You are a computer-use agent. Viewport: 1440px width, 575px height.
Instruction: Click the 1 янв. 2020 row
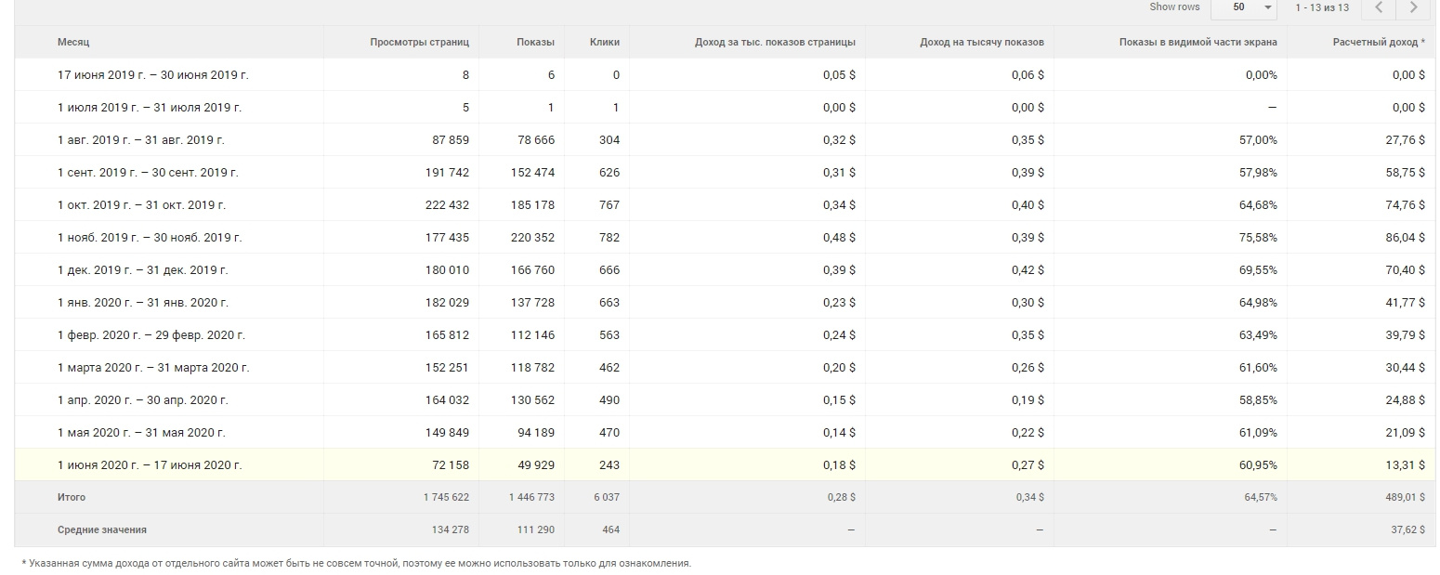(143, 303)
